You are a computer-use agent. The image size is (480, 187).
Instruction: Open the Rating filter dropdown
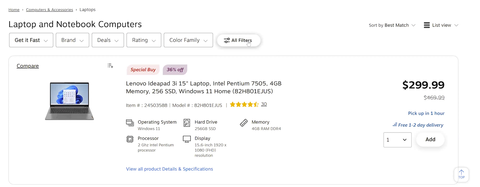pos(144,40)
